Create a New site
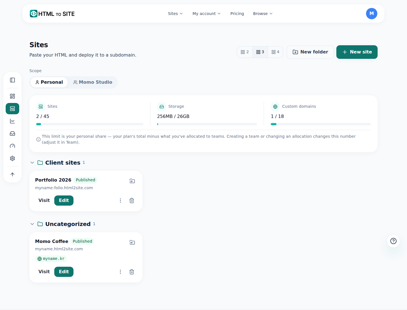407x310 pixels. 357,52
